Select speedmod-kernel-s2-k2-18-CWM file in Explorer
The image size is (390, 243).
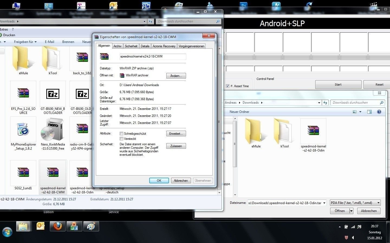(53, 177)
